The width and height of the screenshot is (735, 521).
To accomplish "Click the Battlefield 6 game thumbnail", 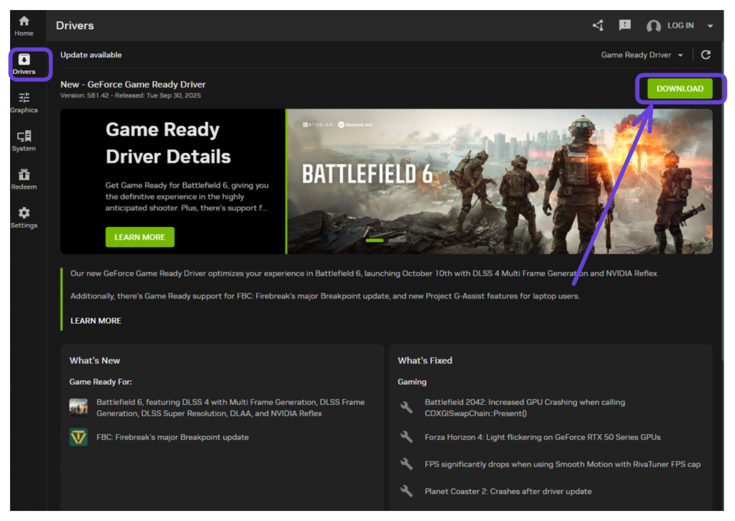I will point(78,408).
